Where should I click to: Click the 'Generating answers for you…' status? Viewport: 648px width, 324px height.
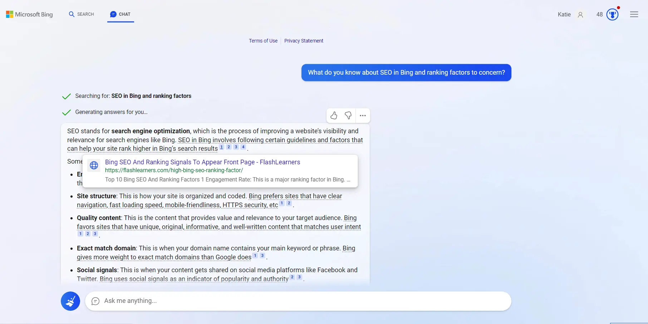coord(111,112)
